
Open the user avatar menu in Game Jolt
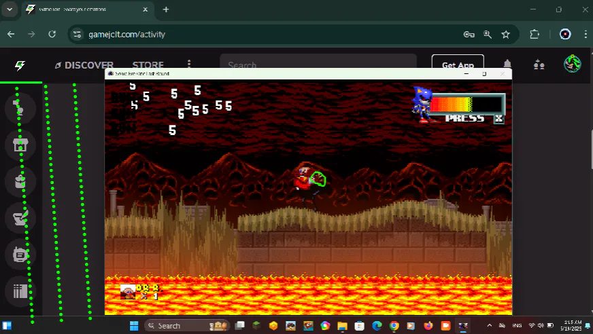(572, 63)
